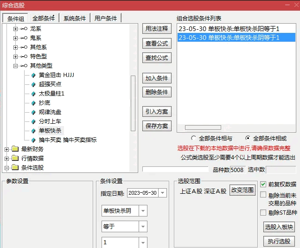Screen dimensions: 300x248
Task: Switch to the 条件组 tab
Action: 15,19
